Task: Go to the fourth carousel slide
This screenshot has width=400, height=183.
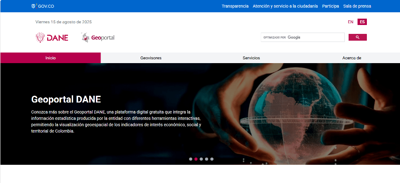Action: pos(206,159)
